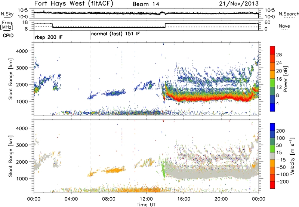Click the "16:00" time tick label
The height and width of the screenshot is (207, 299).
tap(184, 199)
